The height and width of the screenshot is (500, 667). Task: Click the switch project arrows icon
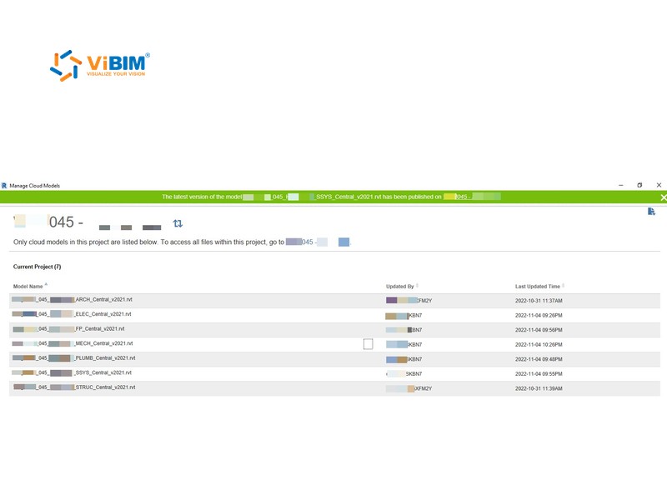178,223
